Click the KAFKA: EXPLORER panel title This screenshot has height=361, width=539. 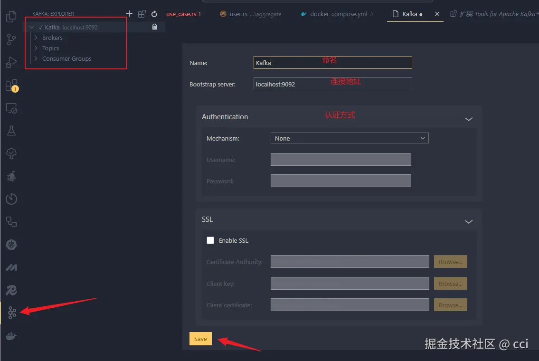[53, 14]
